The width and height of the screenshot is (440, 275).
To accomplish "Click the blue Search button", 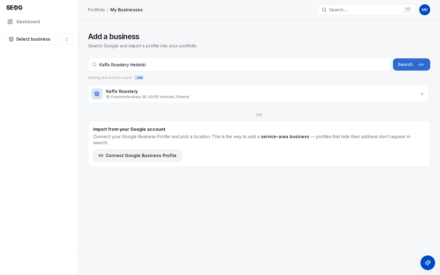I will (x=412, y=64).
